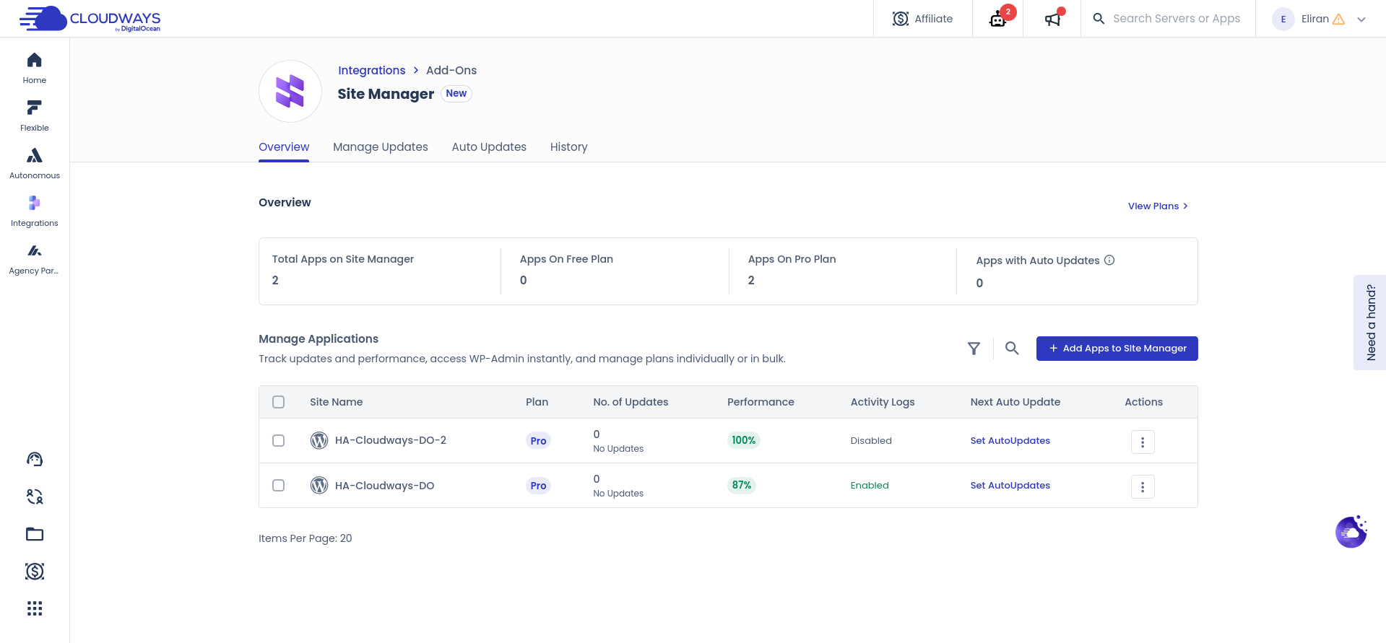The image size is (1386, 643).
Task: Open the megaphone announcements icon
Action: click(x=1053, y=19)
